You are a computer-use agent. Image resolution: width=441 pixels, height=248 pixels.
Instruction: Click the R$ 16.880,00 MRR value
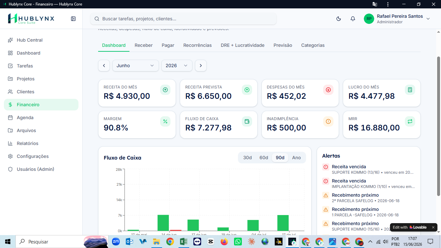[374, 128]
